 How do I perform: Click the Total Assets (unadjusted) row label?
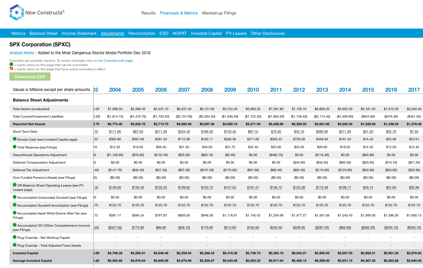31,109
